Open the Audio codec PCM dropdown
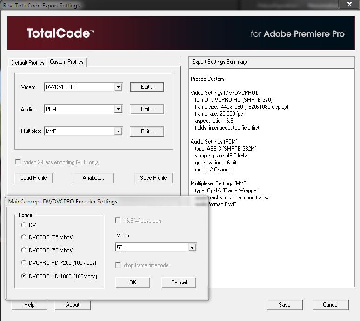This screenshot has height=321, width=360. 118,109
